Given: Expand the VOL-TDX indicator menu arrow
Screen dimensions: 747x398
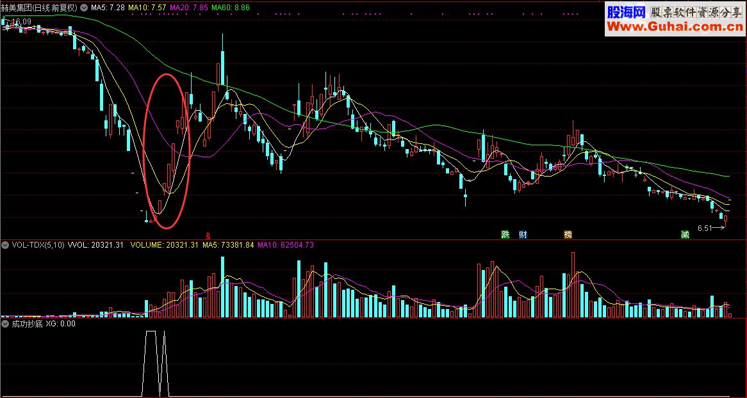Looking at the screenshot, I should (x=5, y=245).
